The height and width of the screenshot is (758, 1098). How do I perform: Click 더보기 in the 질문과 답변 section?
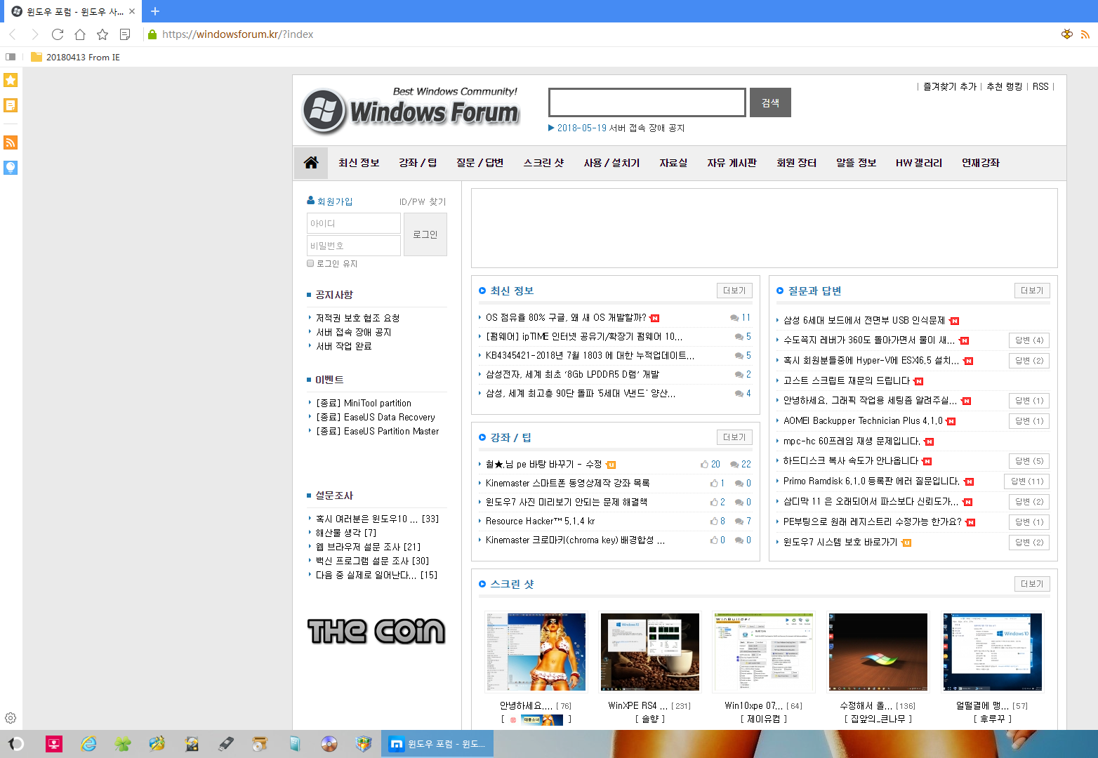(1032, 291)
